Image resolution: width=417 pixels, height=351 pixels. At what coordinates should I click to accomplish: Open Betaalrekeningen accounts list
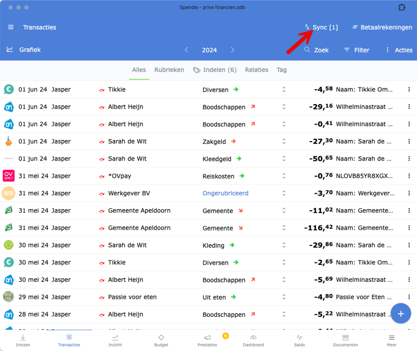(x=382, y=27)
